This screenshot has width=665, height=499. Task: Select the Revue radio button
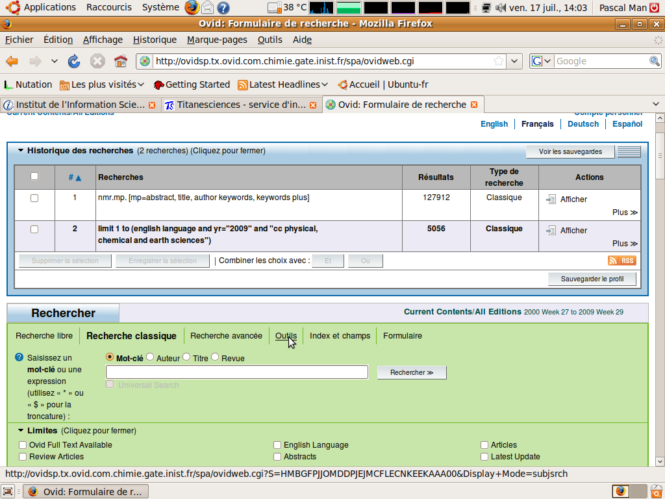point(215,357)
